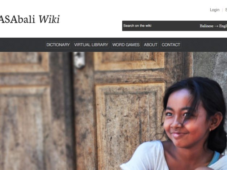The height and width of the screenshot is (170, 227).
Task: Go to the VIRTUAL LIBRARY section
Action: (91, 45)
